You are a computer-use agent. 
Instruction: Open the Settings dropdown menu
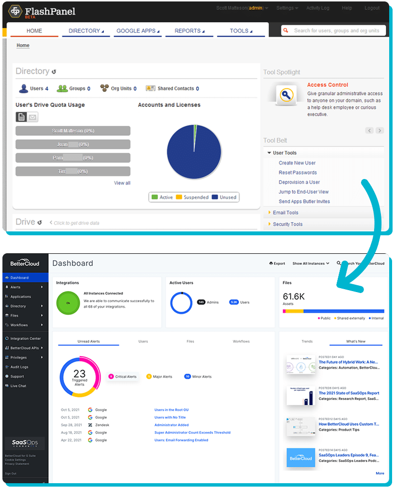pos(287,8)
